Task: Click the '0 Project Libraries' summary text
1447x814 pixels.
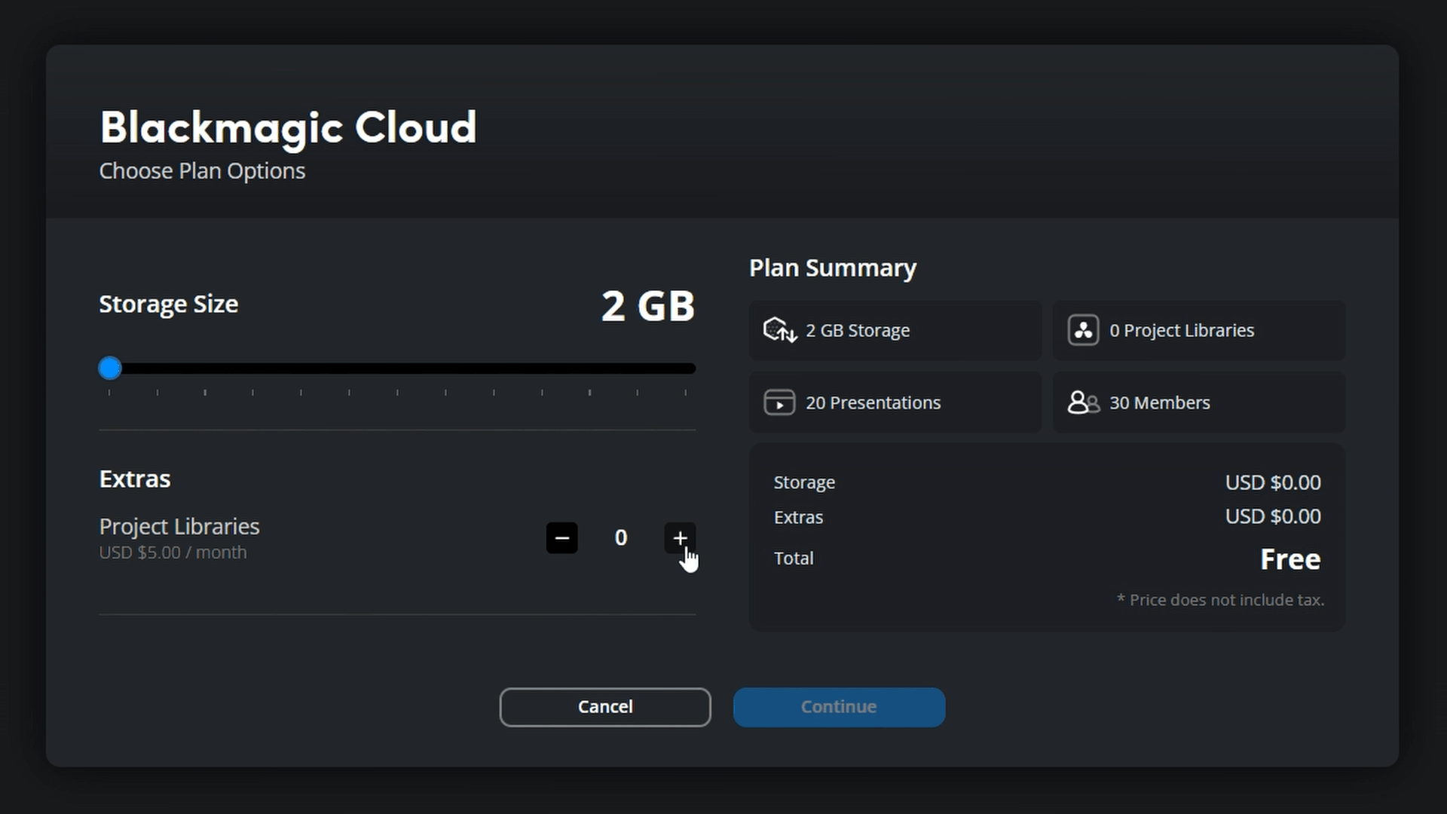Action: (x=1182, y=331)
